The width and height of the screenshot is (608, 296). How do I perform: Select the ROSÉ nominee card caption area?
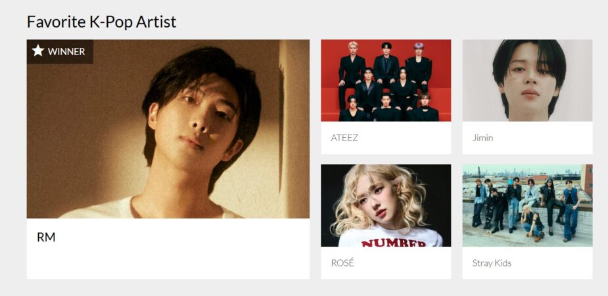click(386, 263)
